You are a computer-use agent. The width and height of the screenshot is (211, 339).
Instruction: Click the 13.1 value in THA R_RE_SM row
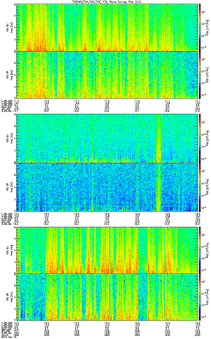[16, 111]
